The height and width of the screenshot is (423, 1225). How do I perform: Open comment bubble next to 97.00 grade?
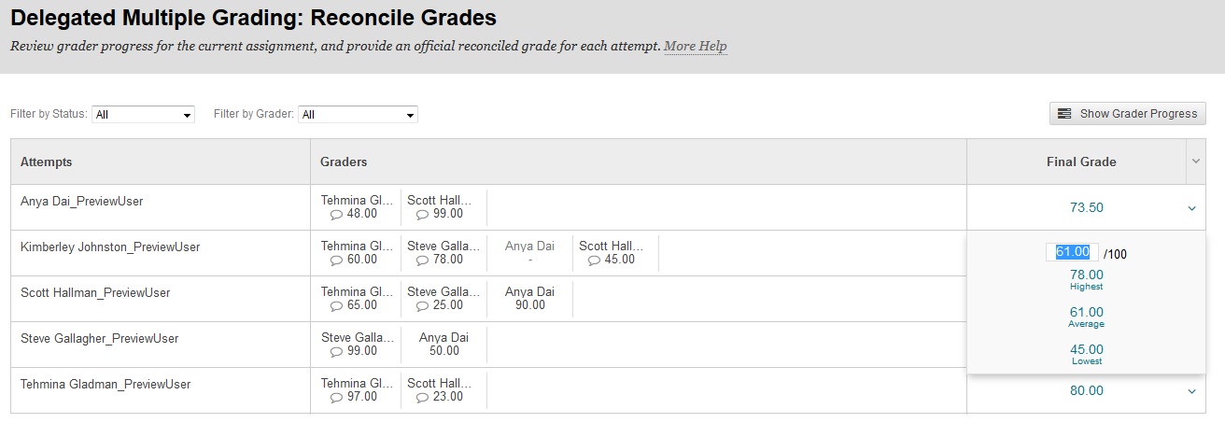tap(337, 397)
